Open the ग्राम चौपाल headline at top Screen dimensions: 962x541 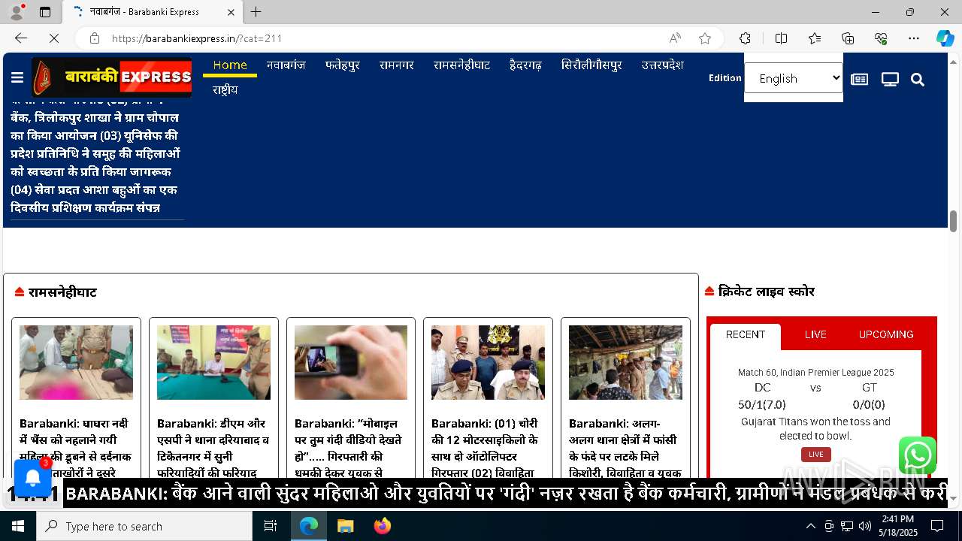(95, 154)
